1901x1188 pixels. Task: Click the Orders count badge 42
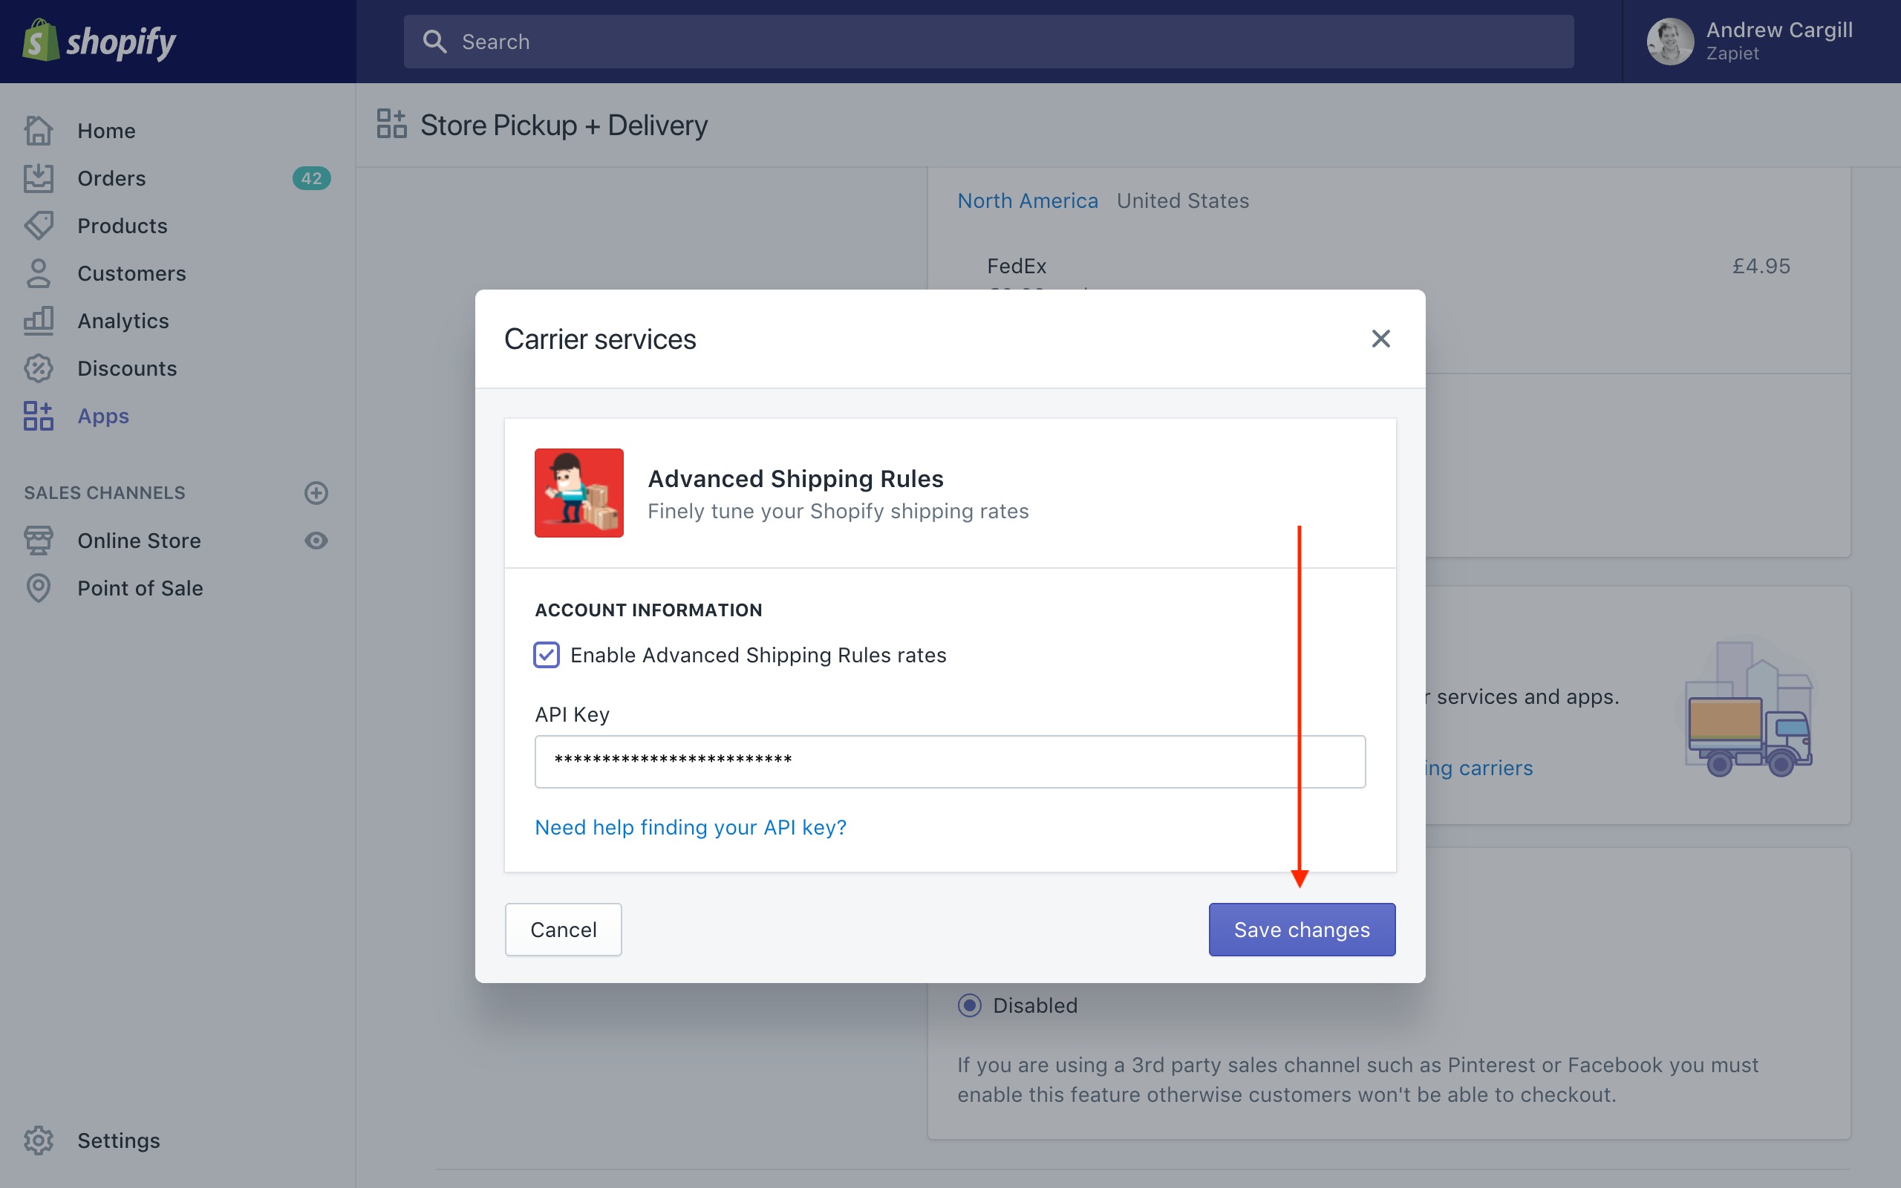tap(311, 178)
